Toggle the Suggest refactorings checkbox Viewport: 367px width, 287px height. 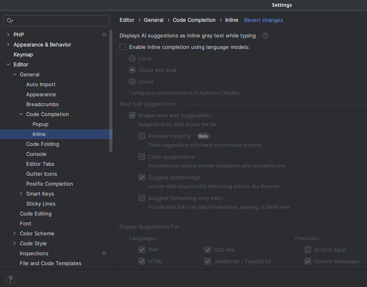[142, 177]
